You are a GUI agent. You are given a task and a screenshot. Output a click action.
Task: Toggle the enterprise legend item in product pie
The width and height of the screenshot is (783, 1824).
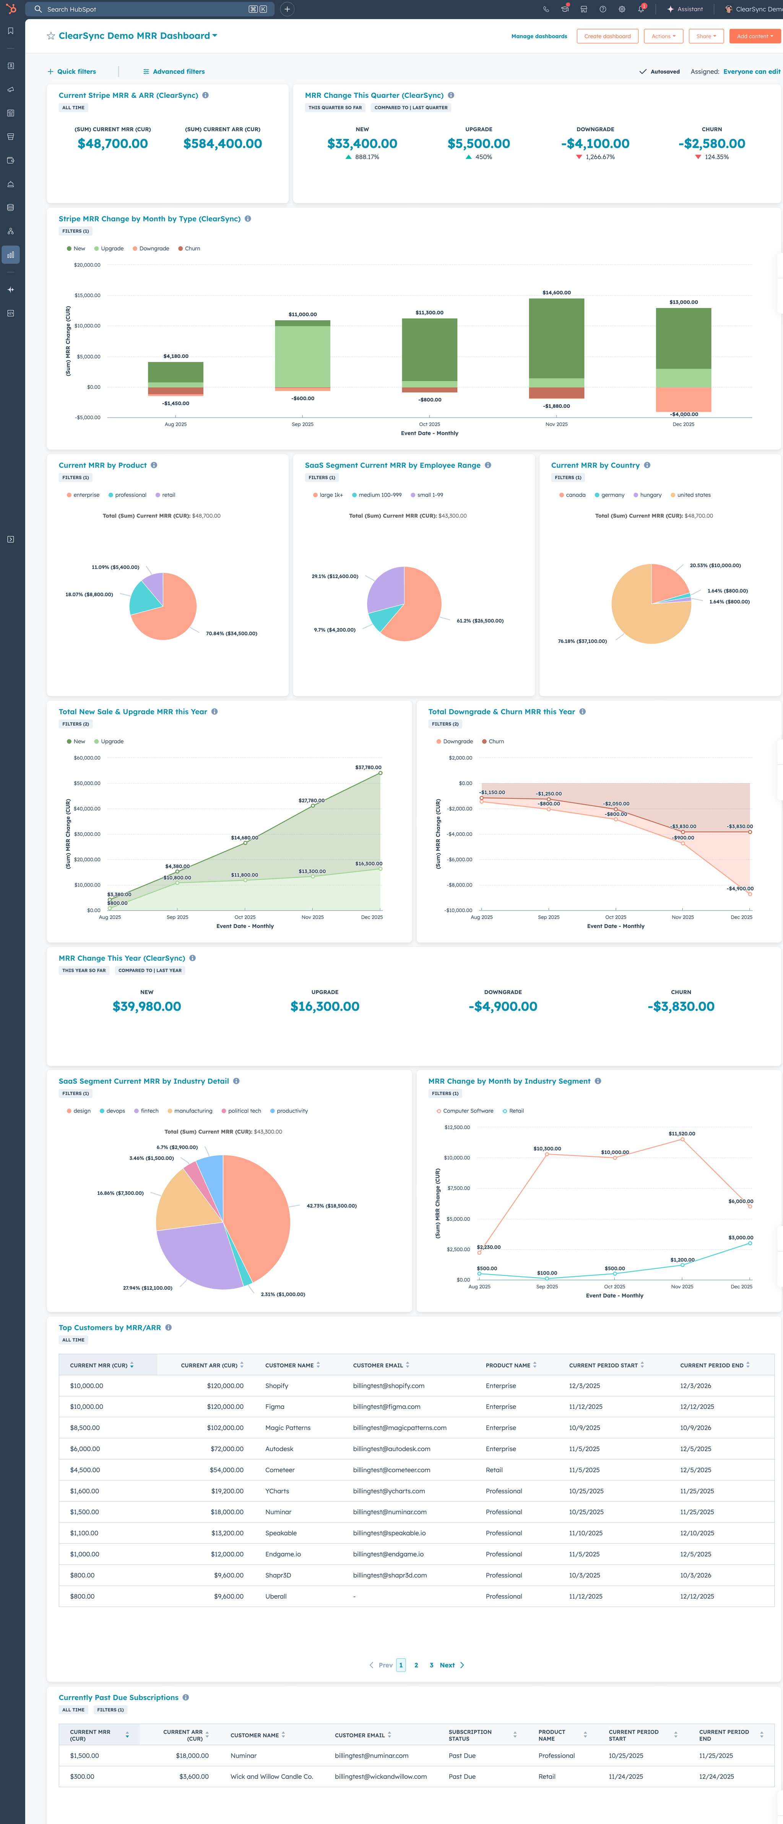coord(83,495)
